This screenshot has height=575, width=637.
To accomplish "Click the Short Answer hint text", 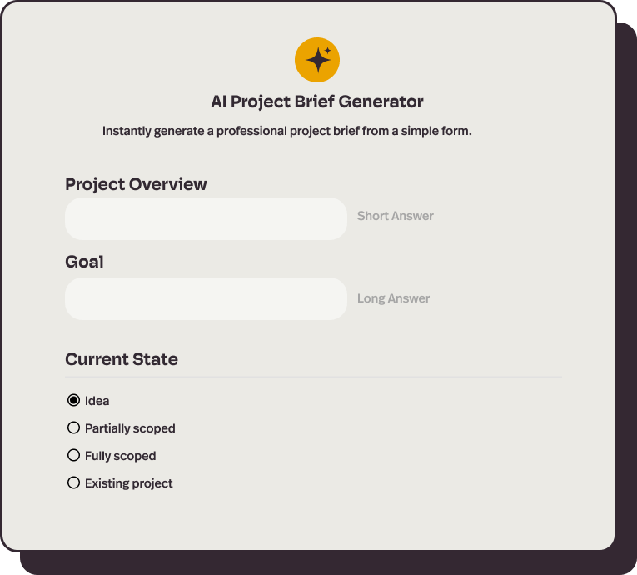I will pyautogui.click(x=396, y=216).
